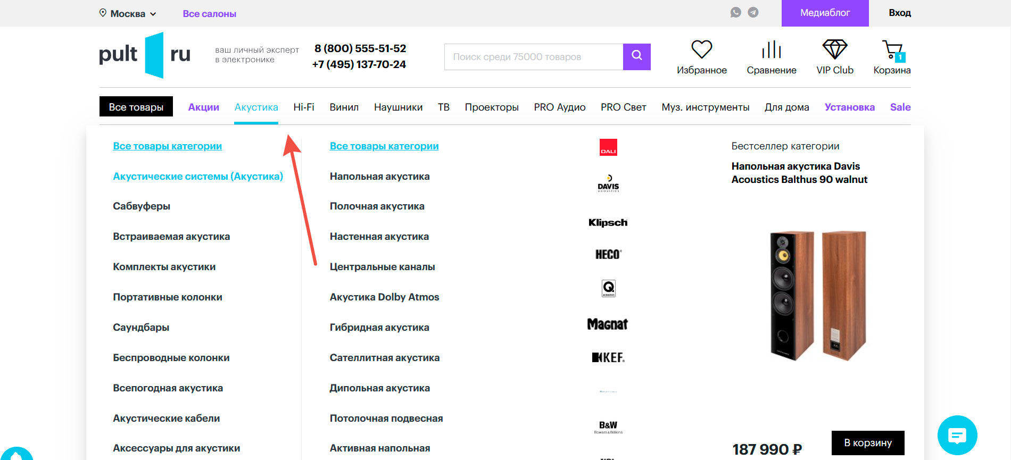Screen dimensions: 1011x460
Task: Open the Hi-Fi menu item
Action: (304, 107)
